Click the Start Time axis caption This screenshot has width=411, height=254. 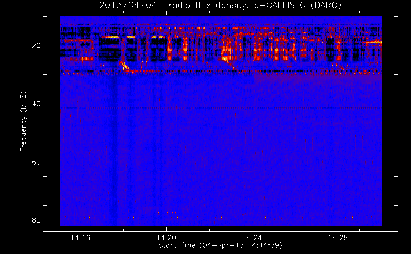(x=220, y=245)
